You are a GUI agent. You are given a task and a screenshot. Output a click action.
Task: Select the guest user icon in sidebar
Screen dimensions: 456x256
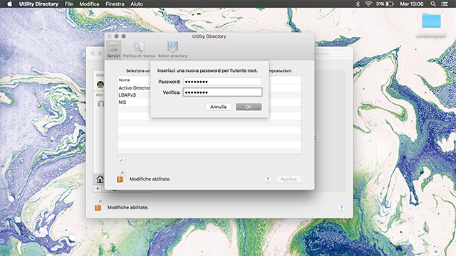tap(100, 104)
